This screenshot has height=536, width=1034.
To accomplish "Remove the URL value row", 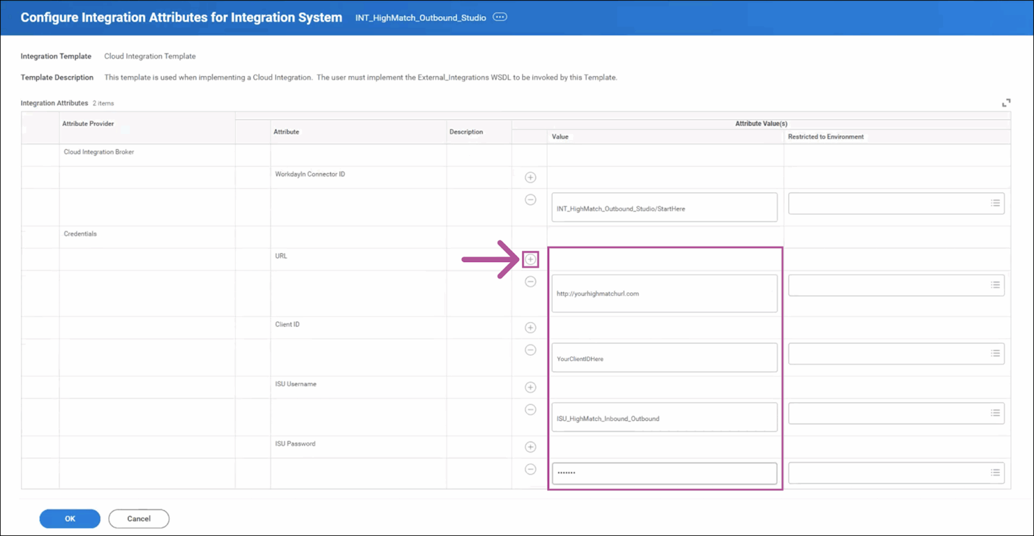I will pyautogui.click(x=530, y=282).
